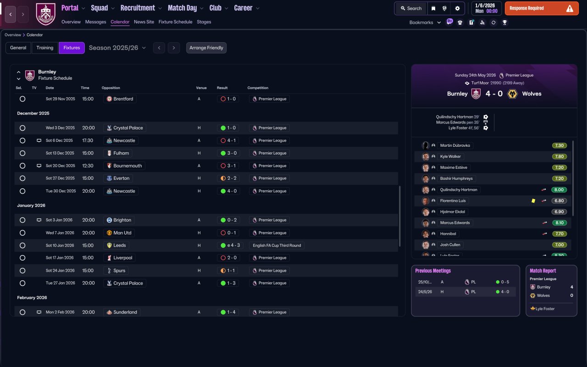This screenshot has width=587, height=367.
Task: Click the Response Required button
Action: tap(542, 8)
